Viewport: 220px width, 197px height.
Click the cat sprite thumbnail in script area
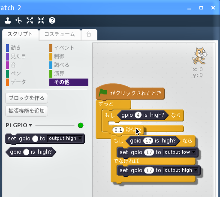click(200, 56)
